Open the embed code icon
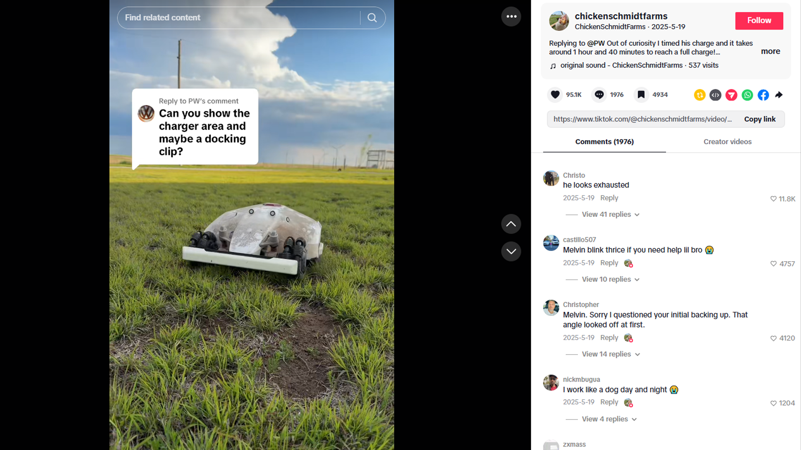The width and height of the screenshot is (801, 450). pos(715,95)
